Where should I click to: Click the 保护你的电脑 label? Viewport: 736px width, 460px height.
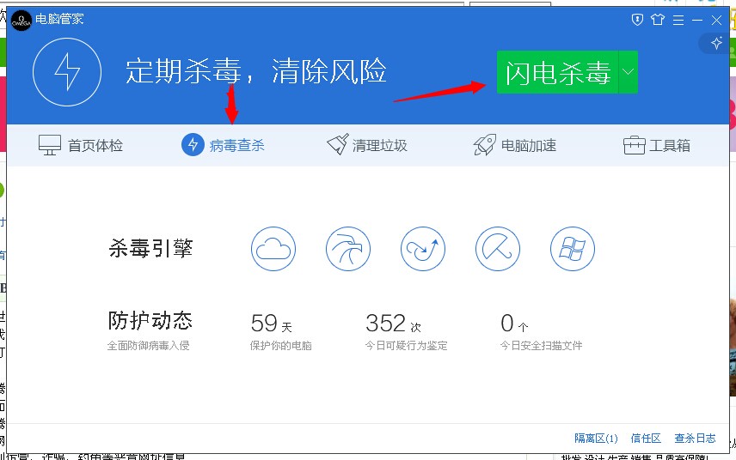point(280,346)
